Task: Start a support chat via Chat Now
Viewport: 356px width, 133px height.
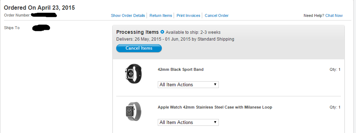Action: tap(334, 15)
